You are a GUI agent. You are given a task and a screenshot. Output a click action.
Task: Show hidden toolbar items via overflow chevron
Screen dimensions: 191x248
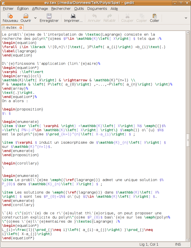(x=186, y=18)
